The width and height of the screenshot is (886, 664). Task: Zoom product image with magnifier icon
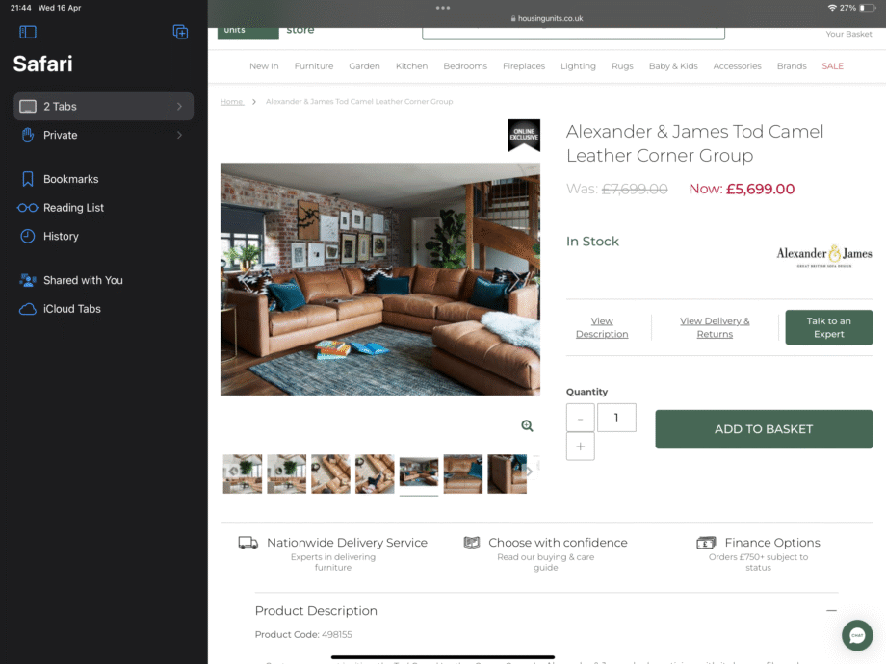pos(527,425)
